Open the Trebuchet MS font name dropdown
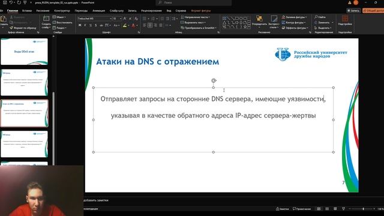384x216 pixels. [x=110, y=19]
